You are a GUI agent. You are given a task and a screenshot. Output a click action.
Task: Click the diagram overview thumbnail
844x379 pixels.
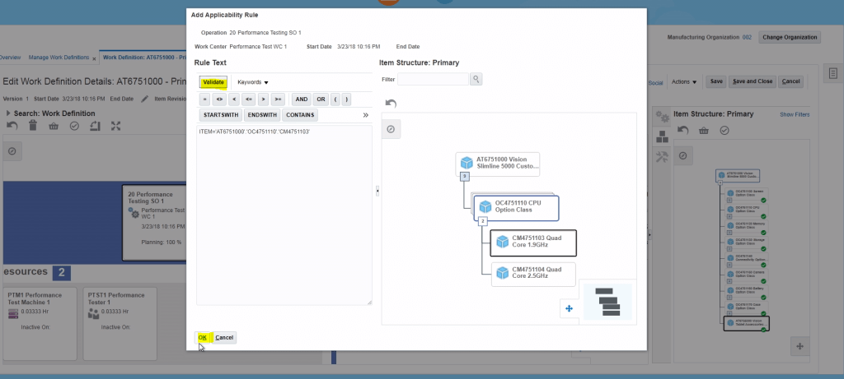click(608, 300)
